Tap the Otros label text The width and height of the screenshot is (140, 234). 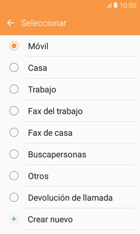(x=38, y=176)
